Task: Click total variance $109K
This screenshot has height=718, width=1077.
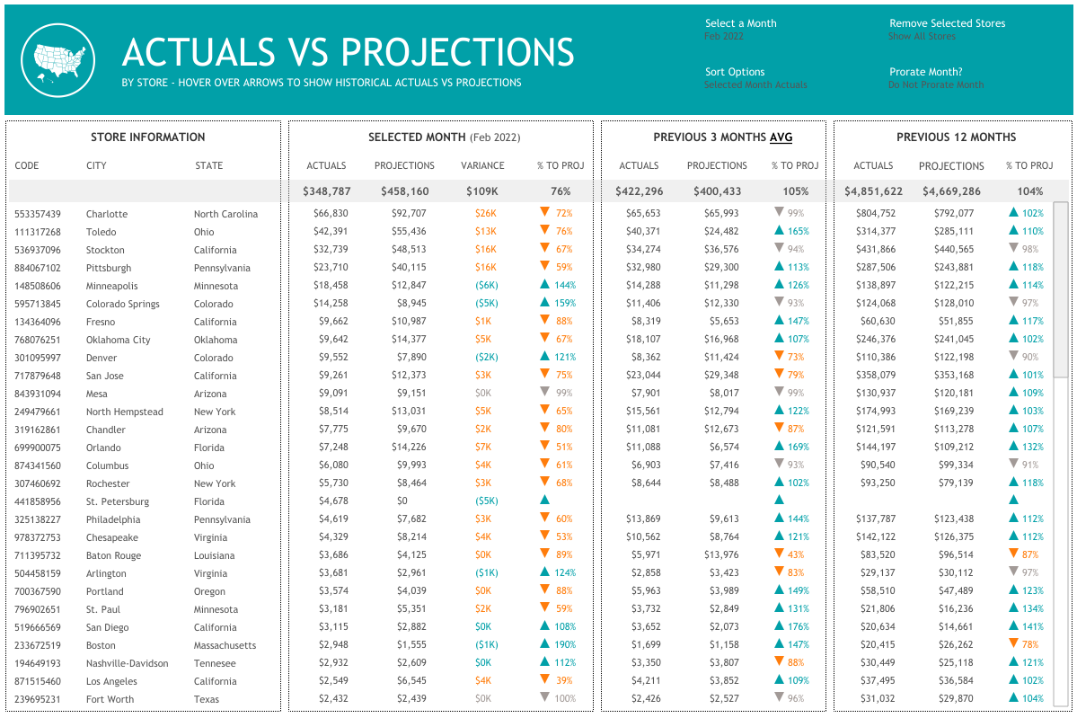Action: click(x=482, y=191)
